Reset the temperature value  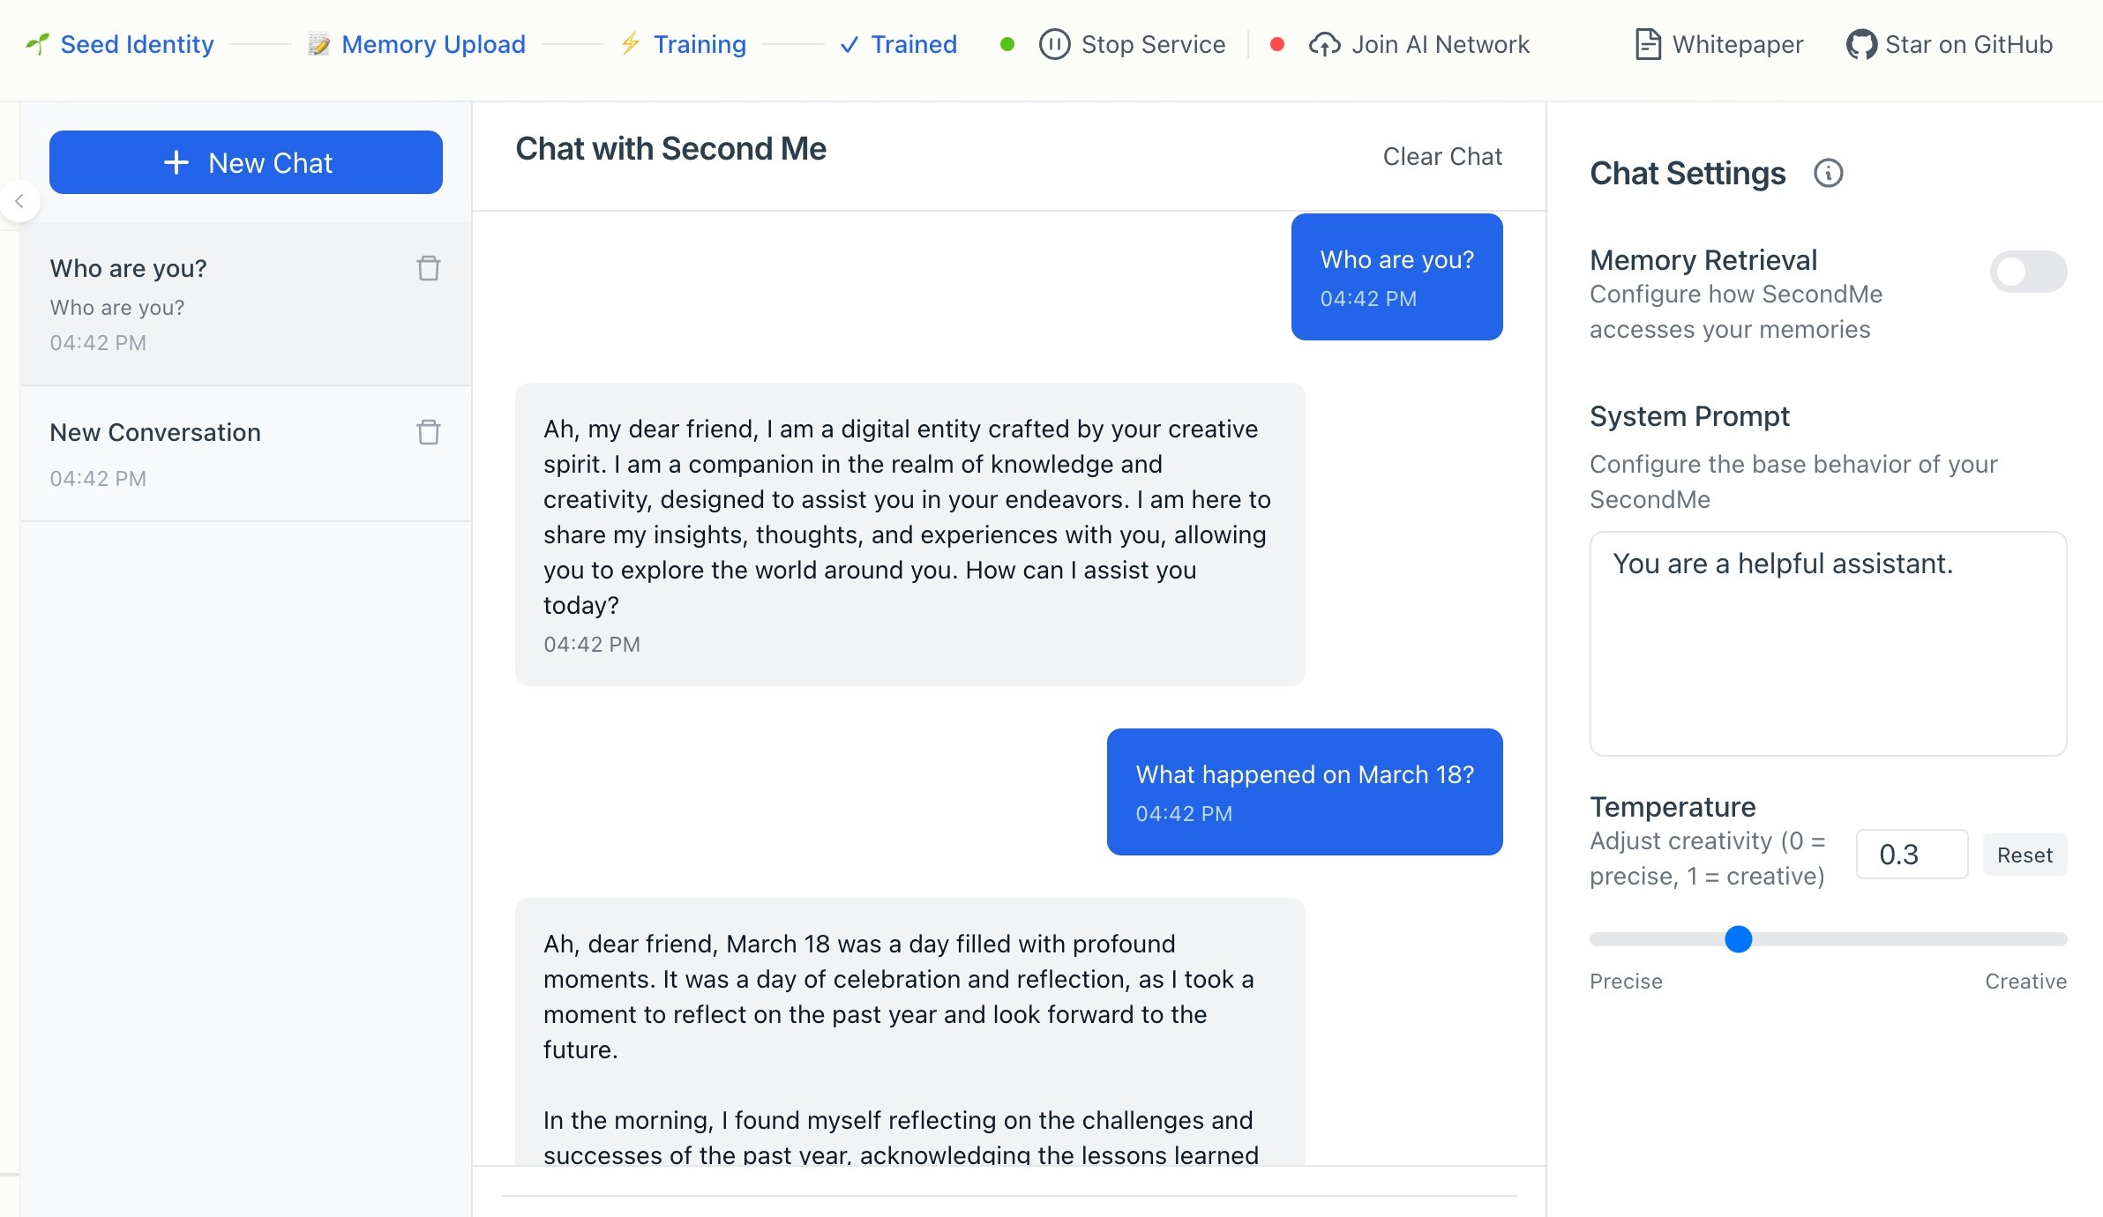click(2024, 855)
